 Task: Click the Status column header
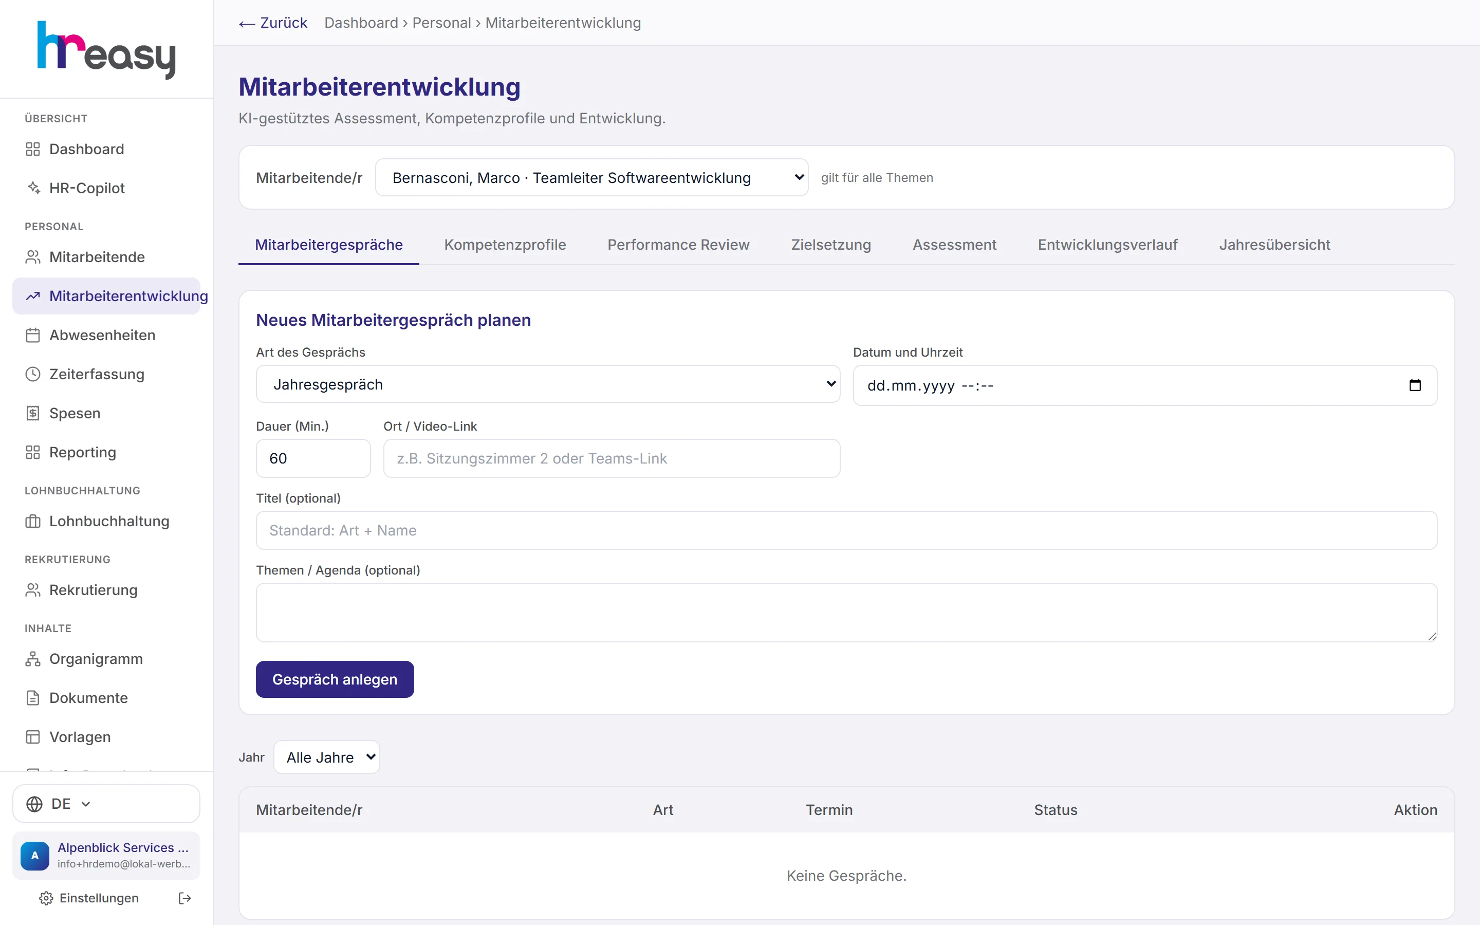tap(1056, 810)
